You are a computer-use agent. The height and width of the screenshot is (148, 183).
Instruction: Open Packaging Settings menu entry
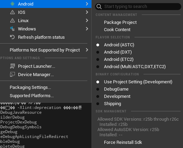click(x=31, y=87)
